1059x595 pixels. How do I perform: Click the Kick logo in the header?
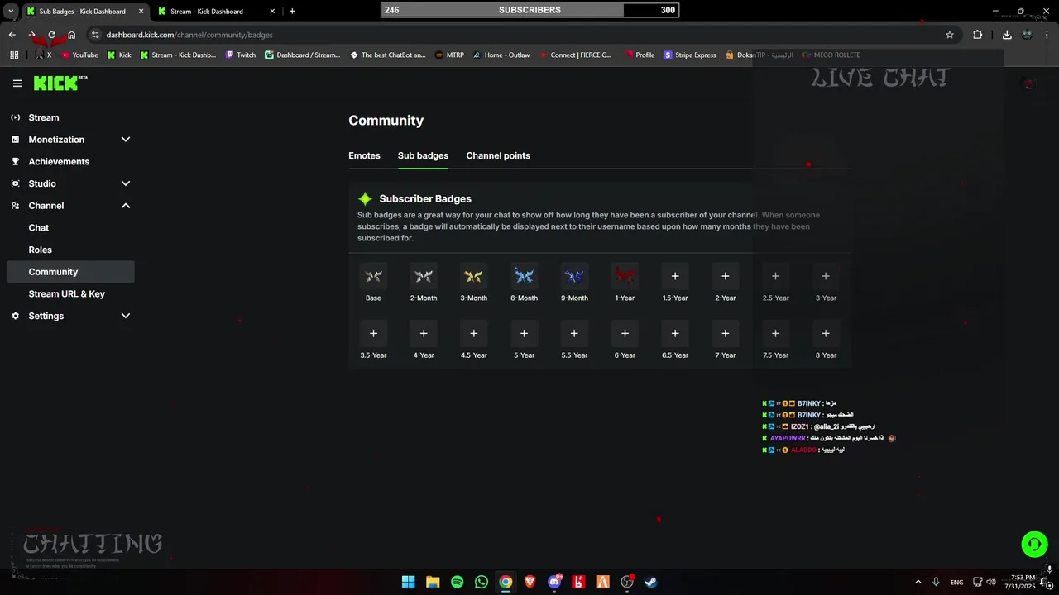click(x=60, y=83)
